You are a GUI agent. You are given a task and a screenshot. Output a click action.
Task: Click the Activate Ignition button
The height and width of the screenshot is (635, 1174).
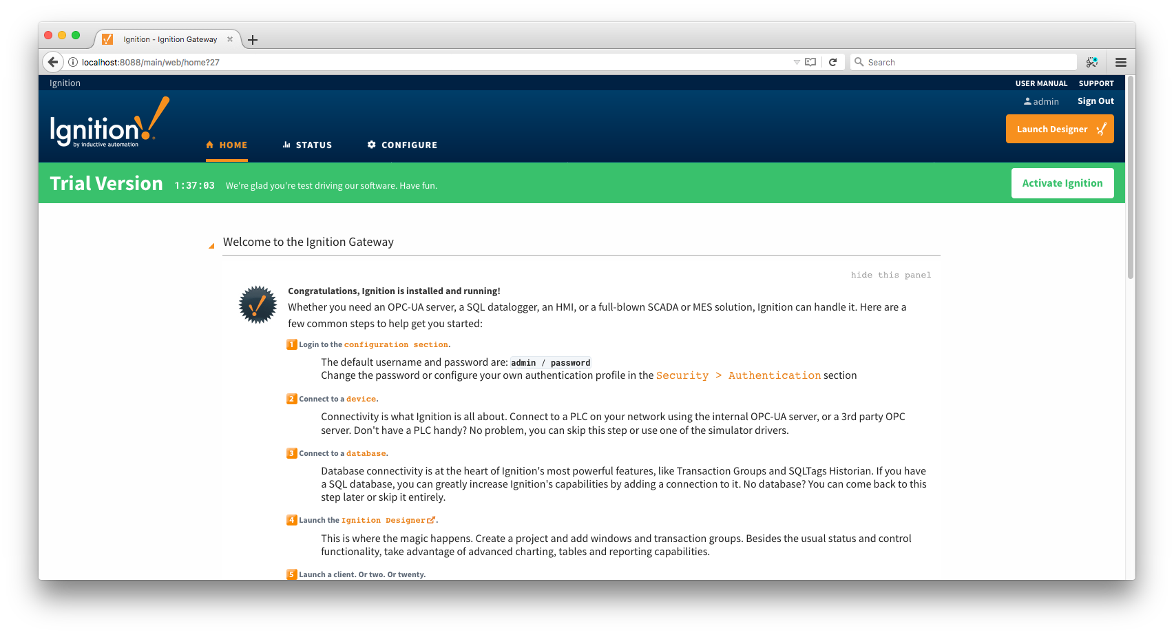(x=1062, y=183)
